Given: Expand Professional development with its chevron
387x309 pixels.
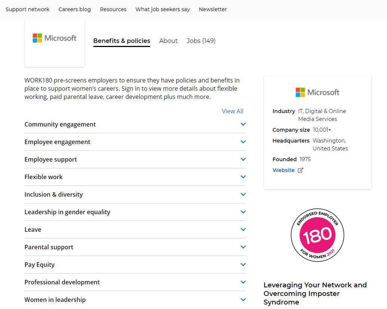Looking at the screenshot, I should [243, 282].
